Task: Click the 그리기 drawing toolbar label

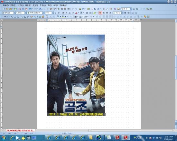Action: (5, 17)
